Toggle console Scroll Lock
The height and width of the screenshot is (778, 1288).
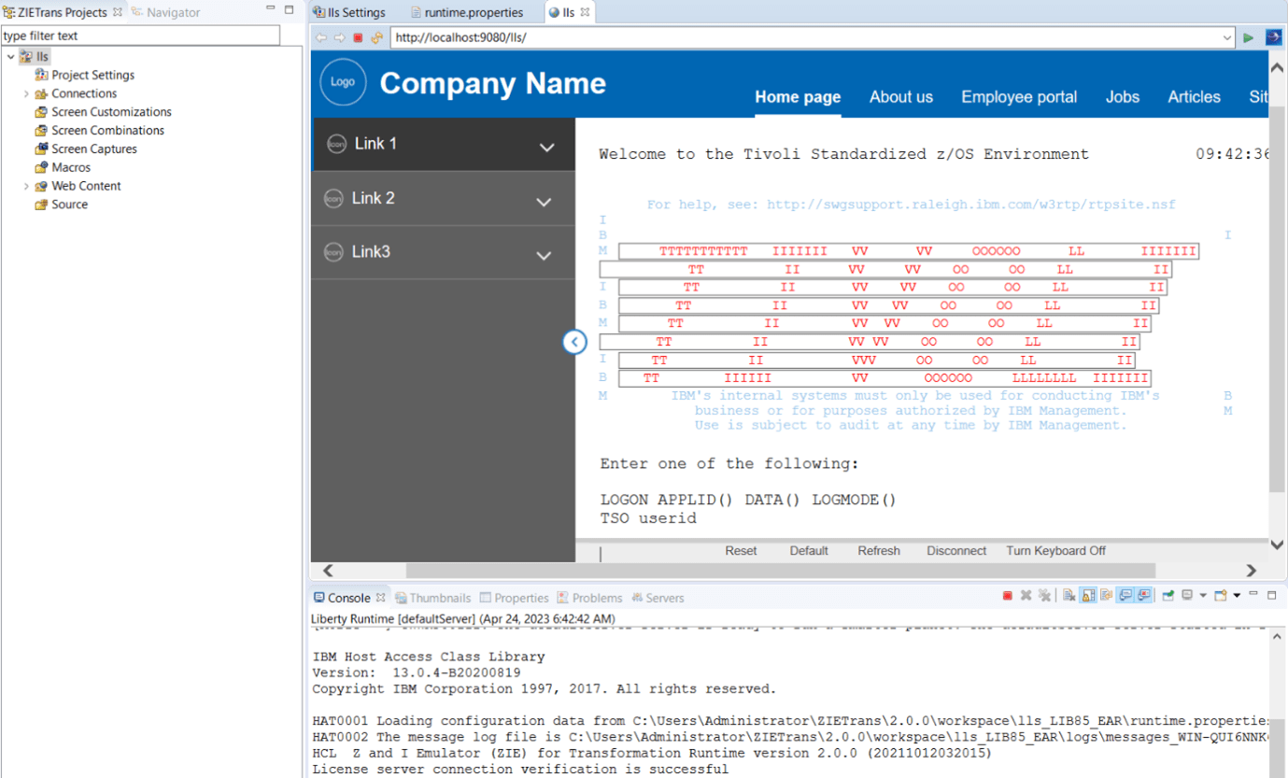(x=1088, y=595)
